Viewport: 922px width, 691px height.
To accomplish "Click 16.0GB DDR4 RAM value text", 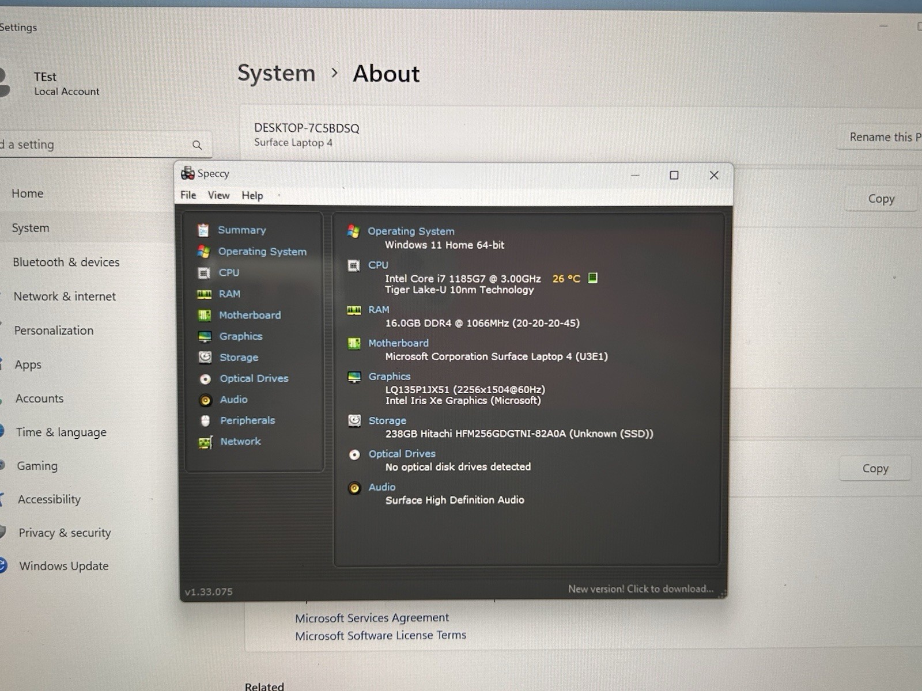I will pyautogui.click(x=482, y=323).
